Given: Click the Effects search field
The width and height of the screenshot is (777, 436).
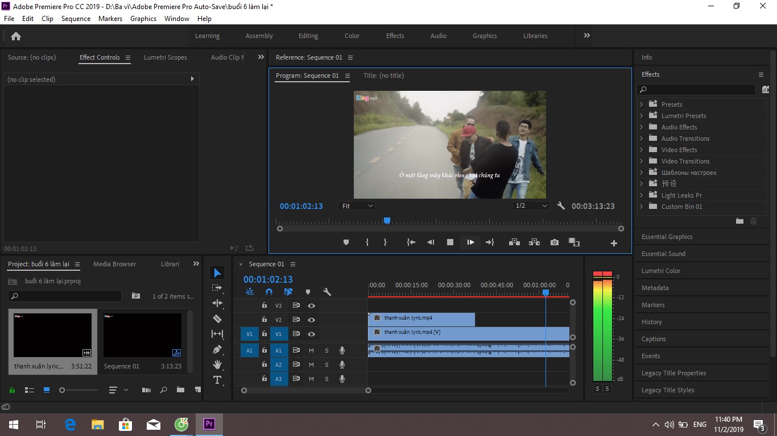Looking at the screenshot, I should coord(697,90).
